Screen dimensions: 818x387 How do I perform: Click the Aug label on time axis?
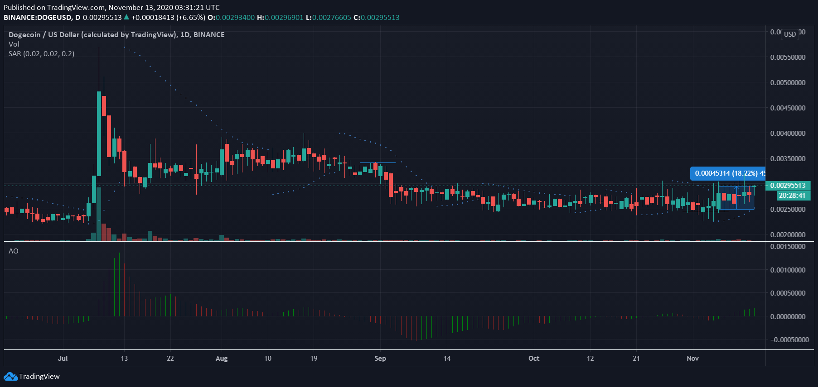(222, 358)
